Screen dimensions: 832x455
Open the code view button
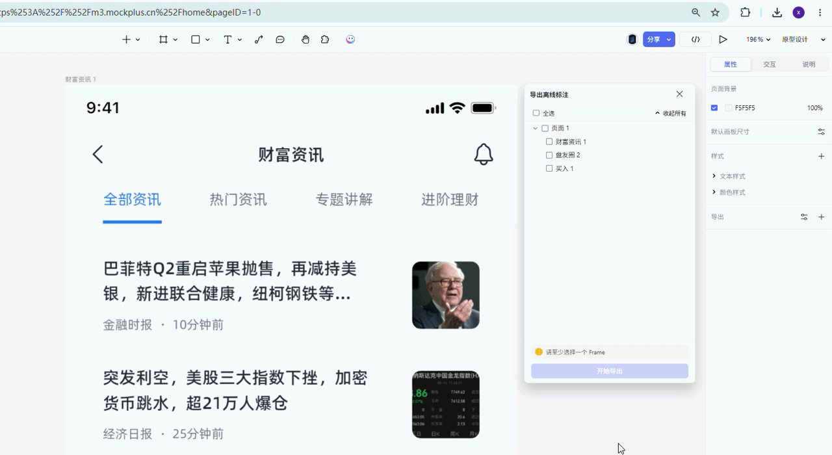pyautogui.click(x=695, y=40)
